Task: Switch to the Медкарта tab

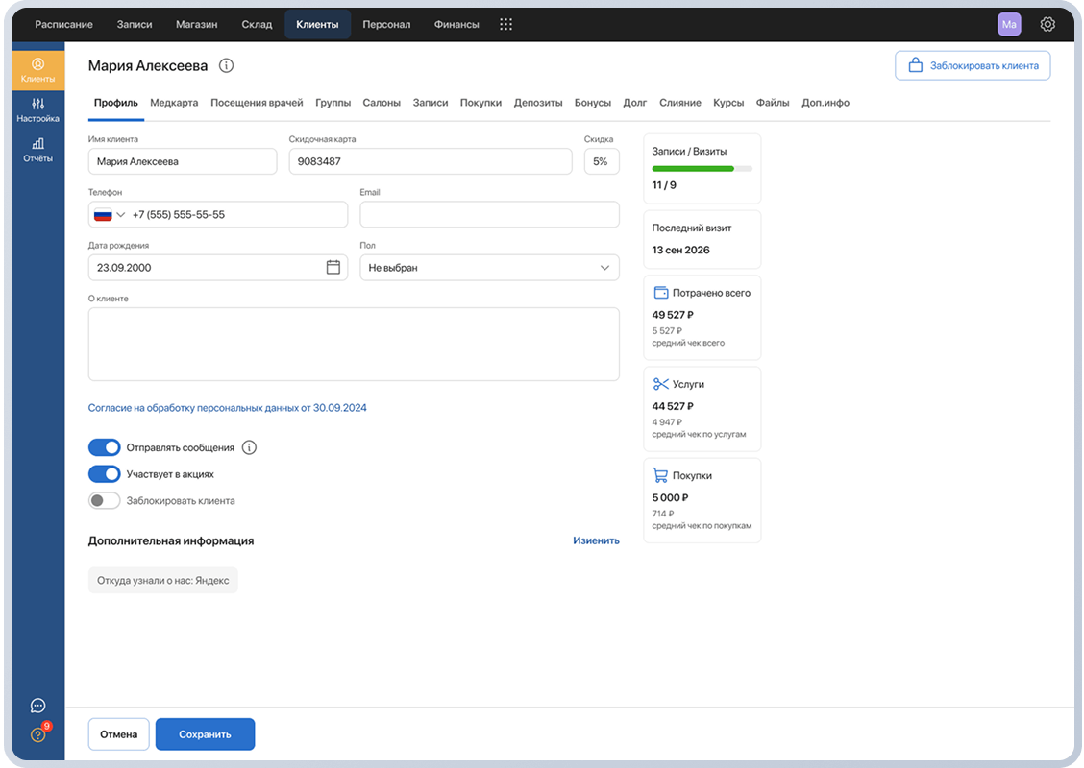Action: click(x=174, y=102)
